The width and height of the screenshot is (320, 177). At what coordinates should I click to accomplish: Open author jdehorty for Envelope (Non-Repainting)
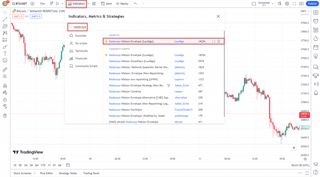pyautogui.click(x=180, y=73)
